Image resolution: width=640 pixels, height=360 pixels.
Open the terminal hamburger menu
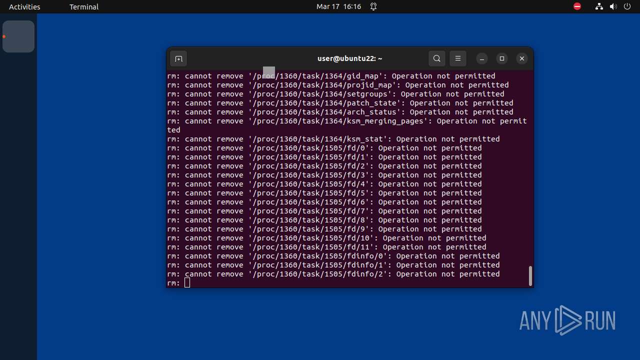point(458,58)
